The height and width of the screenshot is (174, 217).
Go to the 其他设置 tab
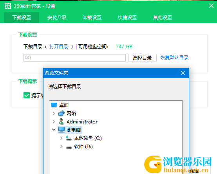(163, 18)
